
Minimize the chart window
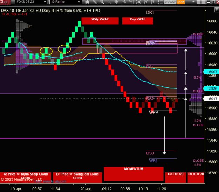tap(208, 2)
